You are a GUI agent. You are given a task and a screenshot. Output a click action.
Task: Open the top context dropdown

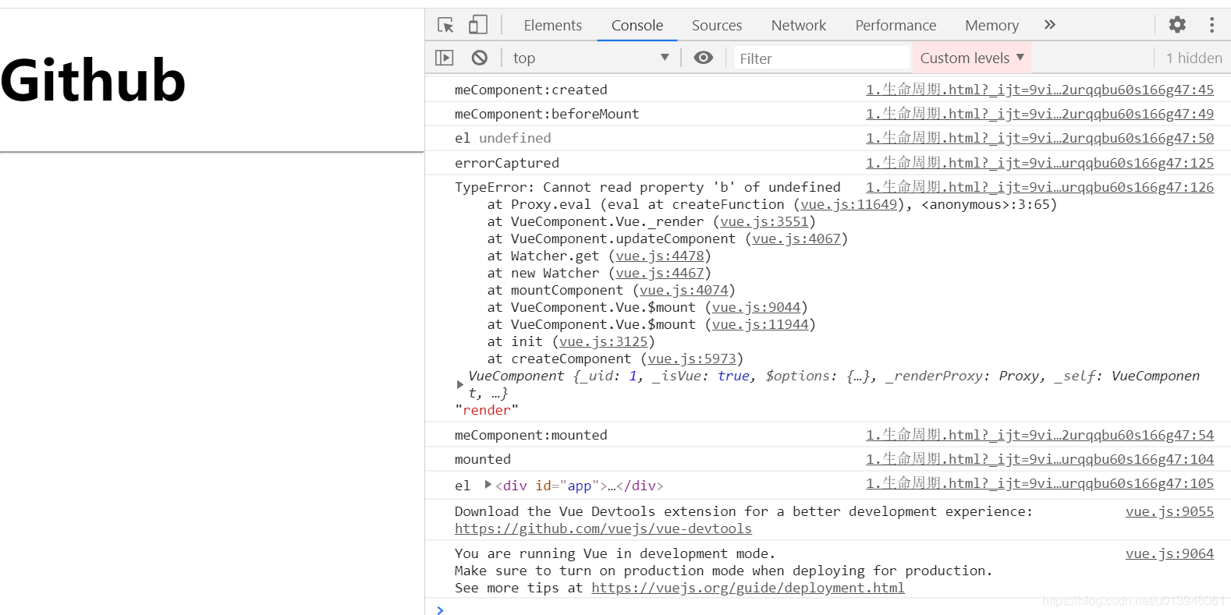click(x=591, y=58)
